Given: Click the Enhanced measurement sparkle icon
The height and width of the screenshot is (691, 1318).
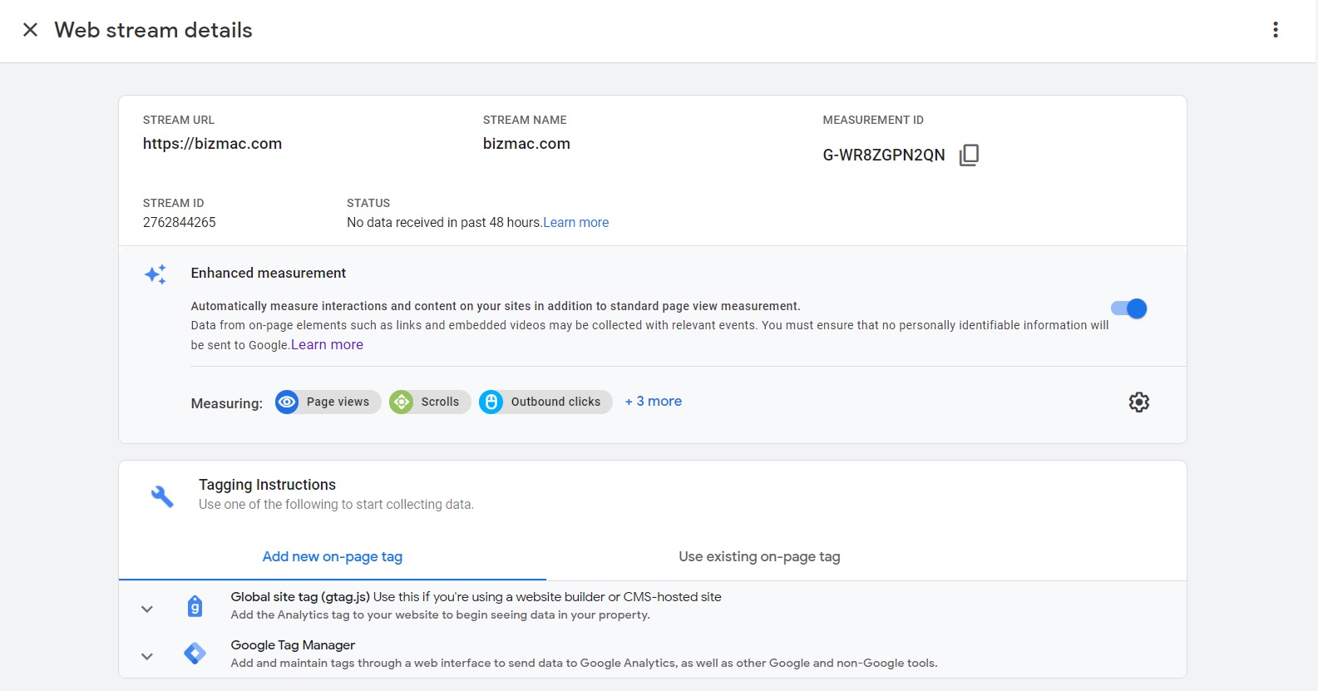Looking at the screenshot, I should [x=155, y=274].
